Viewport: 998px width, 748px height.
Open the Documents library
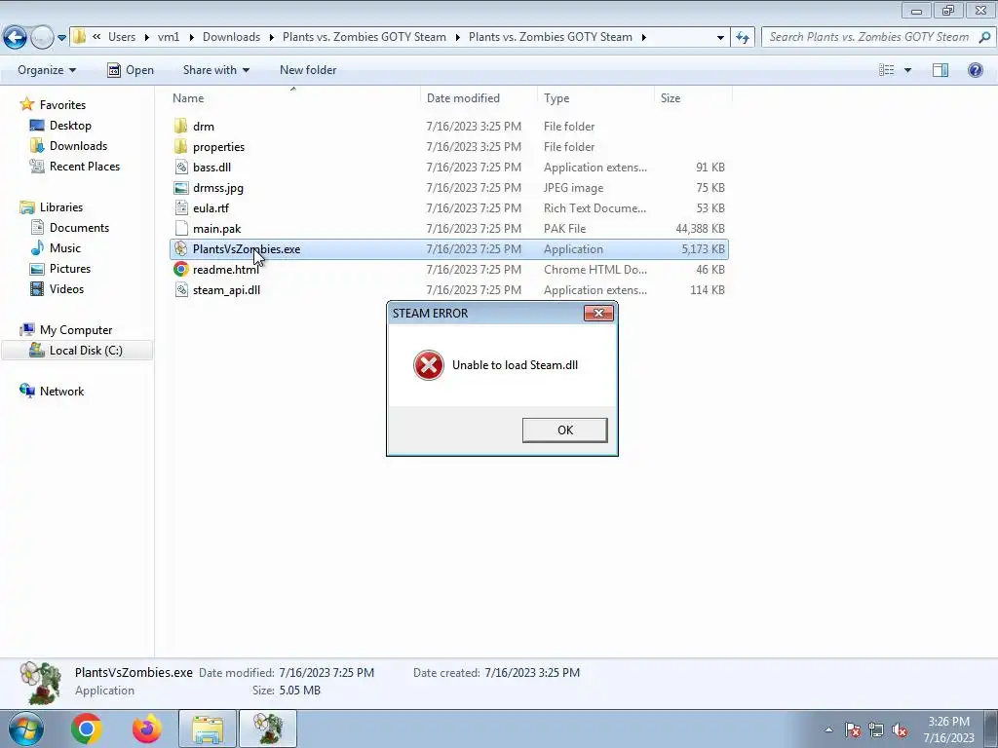[x=79, y=228]
